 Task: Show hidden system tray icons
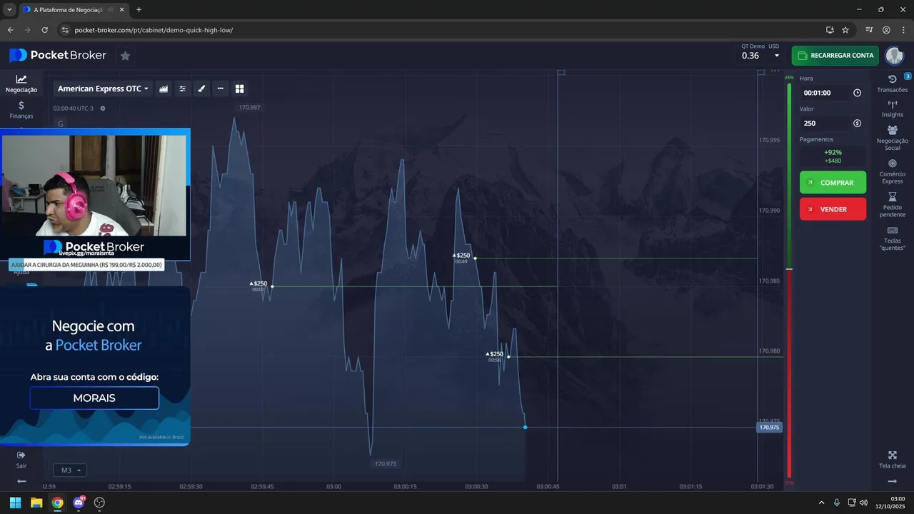tap(821, 503)
